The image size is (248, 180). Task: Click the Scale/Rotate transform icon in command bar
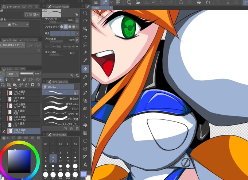[208, 3]
